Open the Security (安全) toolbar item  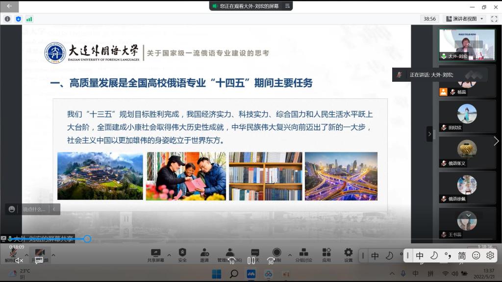tap(182, 255)
